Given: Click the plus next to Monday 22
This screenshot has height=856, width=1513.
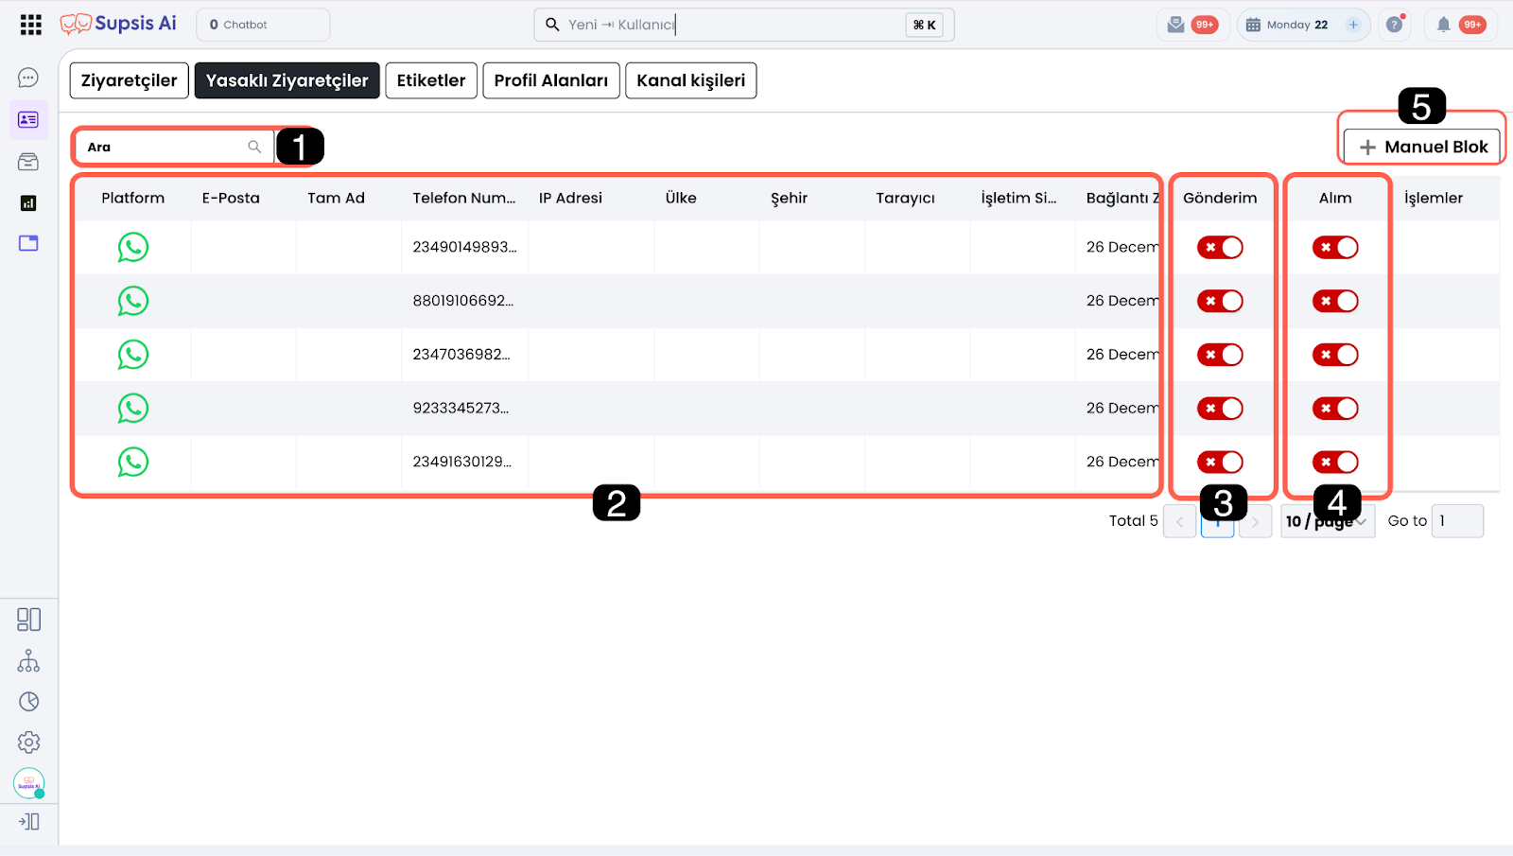Looking at the screenshot, I should (x=1353, y=25).
